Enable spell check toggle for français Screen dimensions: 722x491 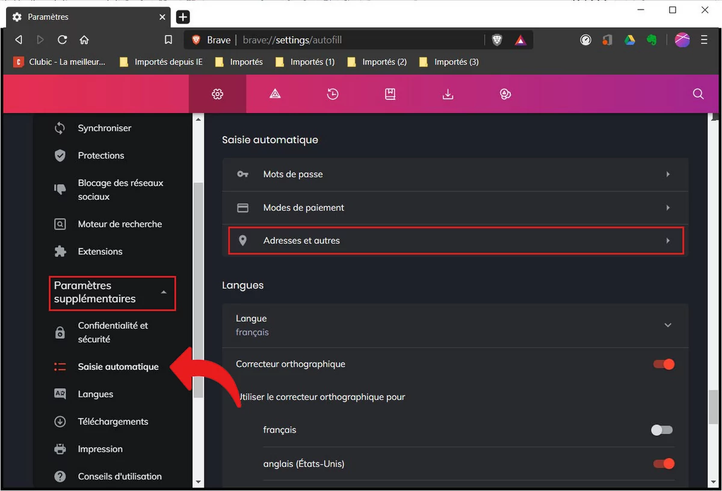point(662,430)
